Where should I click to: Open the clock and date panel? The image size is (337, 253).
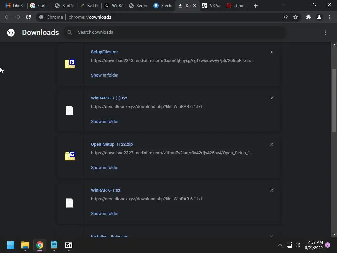(x=314, y=245)
